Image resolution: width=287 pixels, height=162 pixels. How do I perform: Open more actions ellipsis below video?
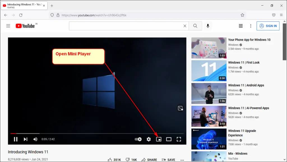(x=182, y=160)
